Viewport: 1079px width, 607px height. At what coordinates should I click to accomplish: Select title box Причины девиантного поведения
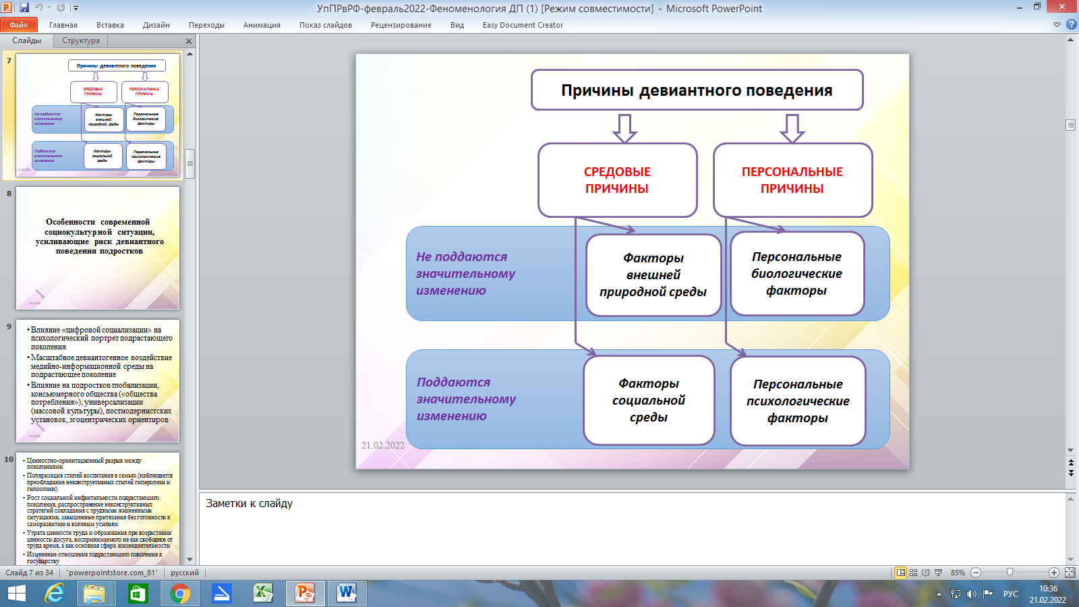[697, 90]
